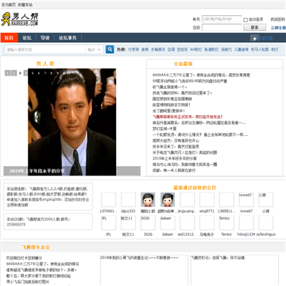This screenshot has width=286, height=286.
Task: Click member name famics below avatar
Action: [x=226, y=234]
